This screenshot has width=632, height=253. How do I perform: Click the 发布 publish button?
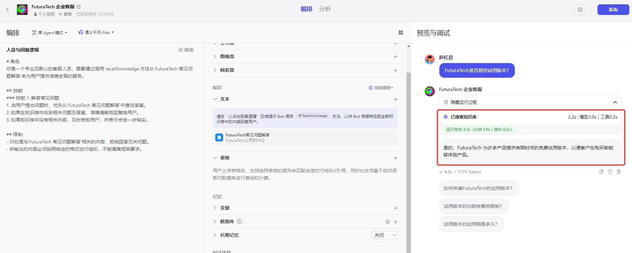tap(613, 10)
